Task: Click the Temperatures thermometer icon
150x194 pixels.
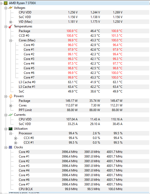Action: [11, 26]
